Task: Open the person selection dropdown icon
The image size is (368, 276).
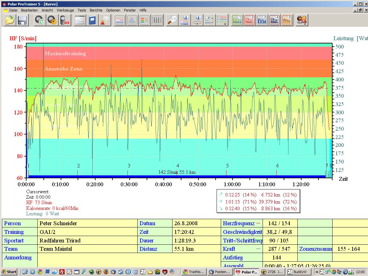Action: [x=302, y=20]
